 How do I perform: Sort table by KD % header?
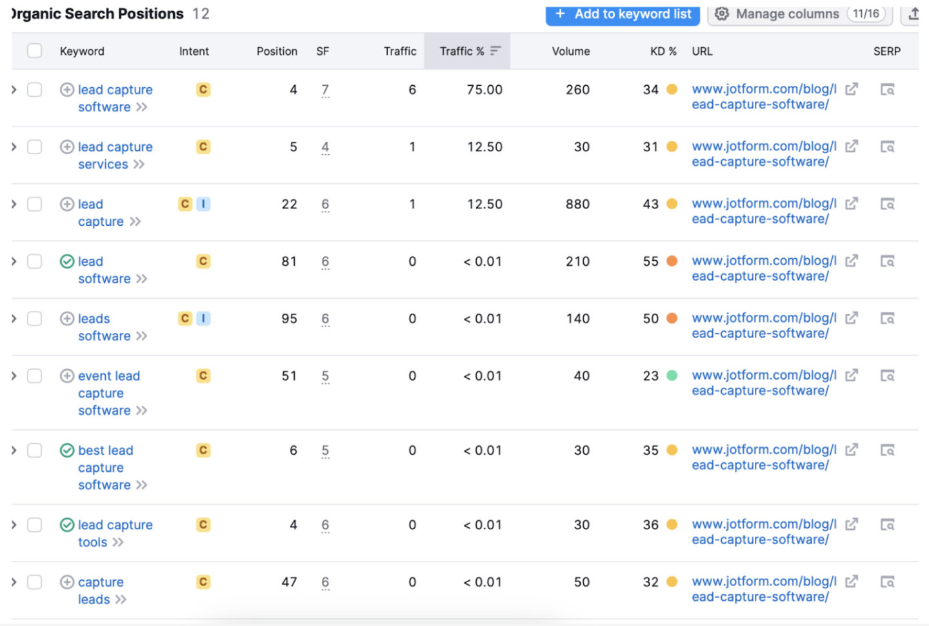(663, 51)
